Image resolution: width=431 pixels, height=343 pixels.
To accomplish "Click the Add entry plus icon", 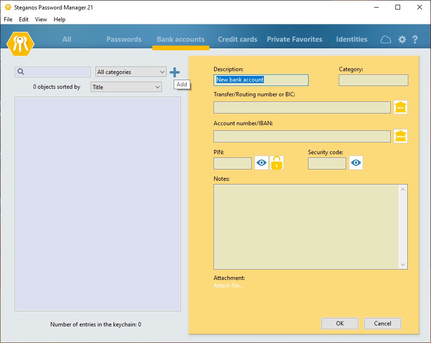I will (175, 72).
